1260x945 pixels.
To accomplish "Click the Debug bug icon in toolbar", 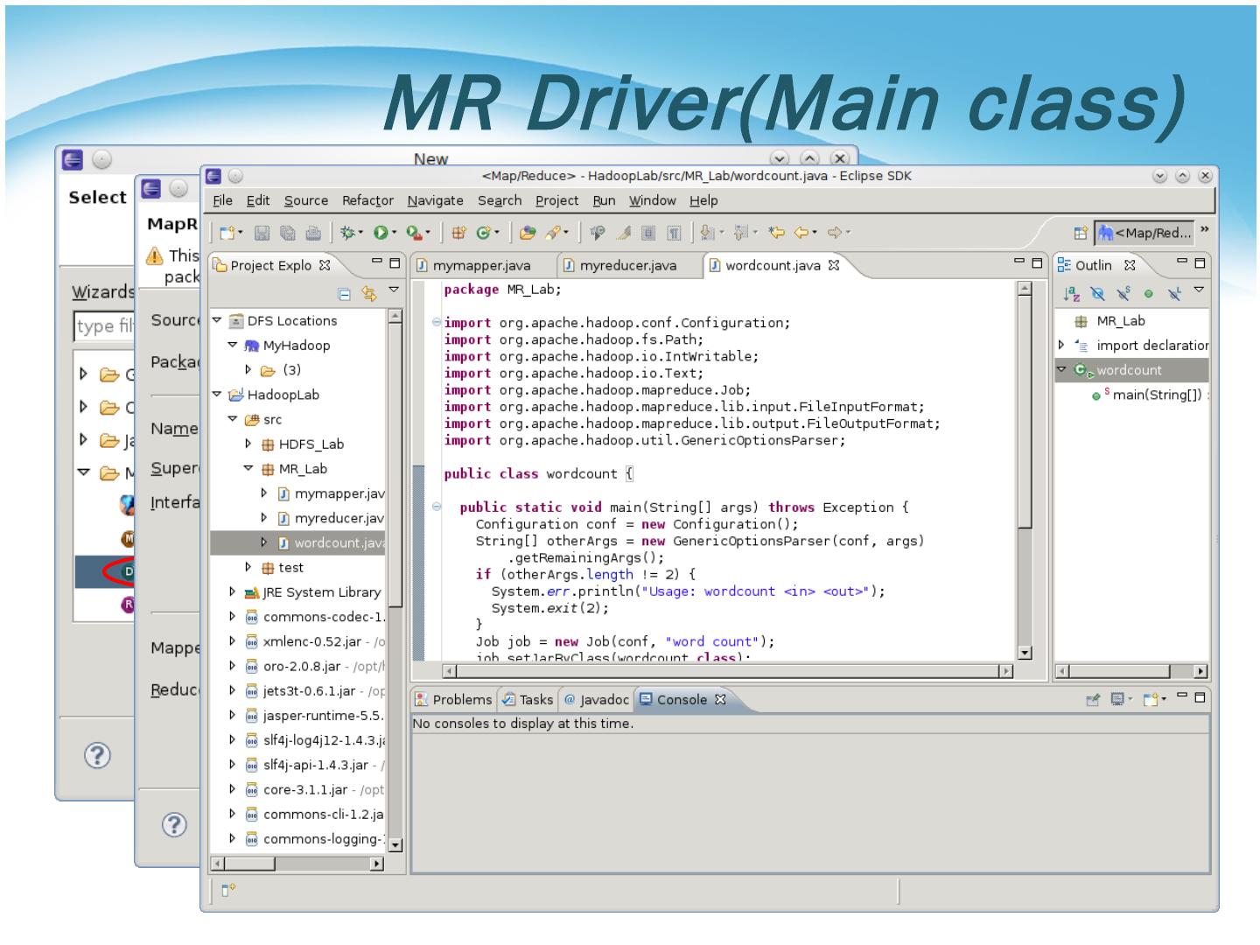I will 348,233.
